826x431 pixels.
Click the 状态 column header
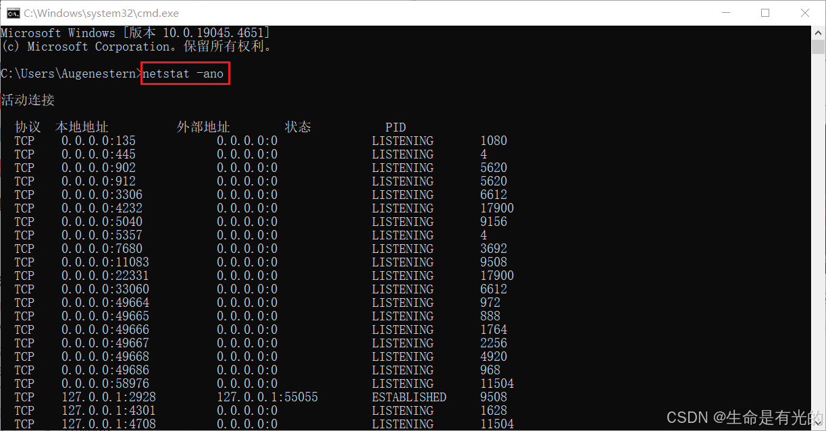coord(298,127)
